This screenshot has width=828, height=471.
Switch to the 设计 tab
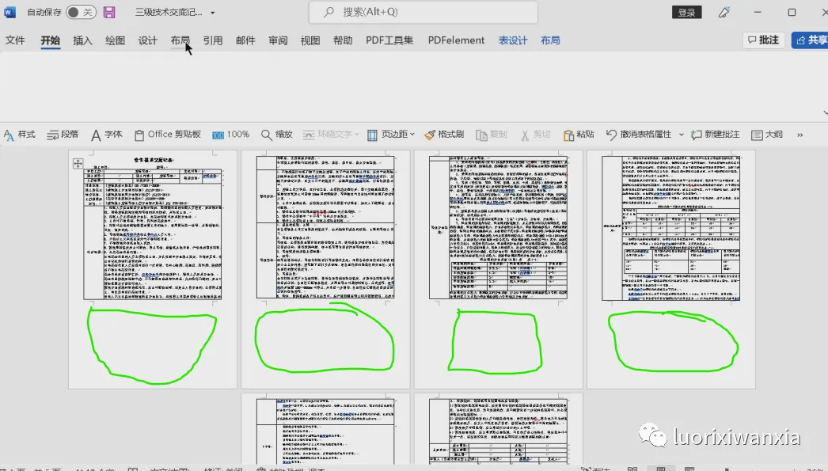[148, 40]
